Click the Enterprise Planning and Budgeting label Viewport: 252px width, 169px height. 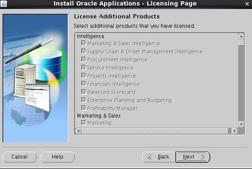coord(129,100)
